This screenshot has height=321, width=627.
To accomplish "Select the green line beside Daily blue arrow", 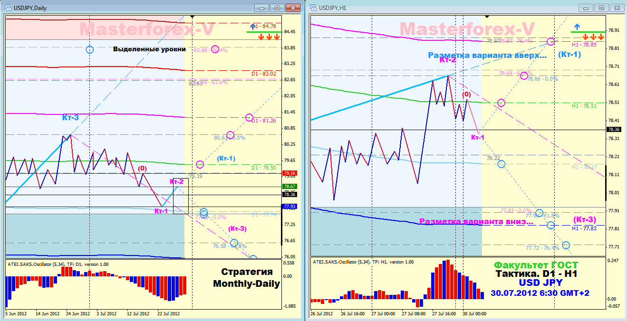I will point(263,32).
